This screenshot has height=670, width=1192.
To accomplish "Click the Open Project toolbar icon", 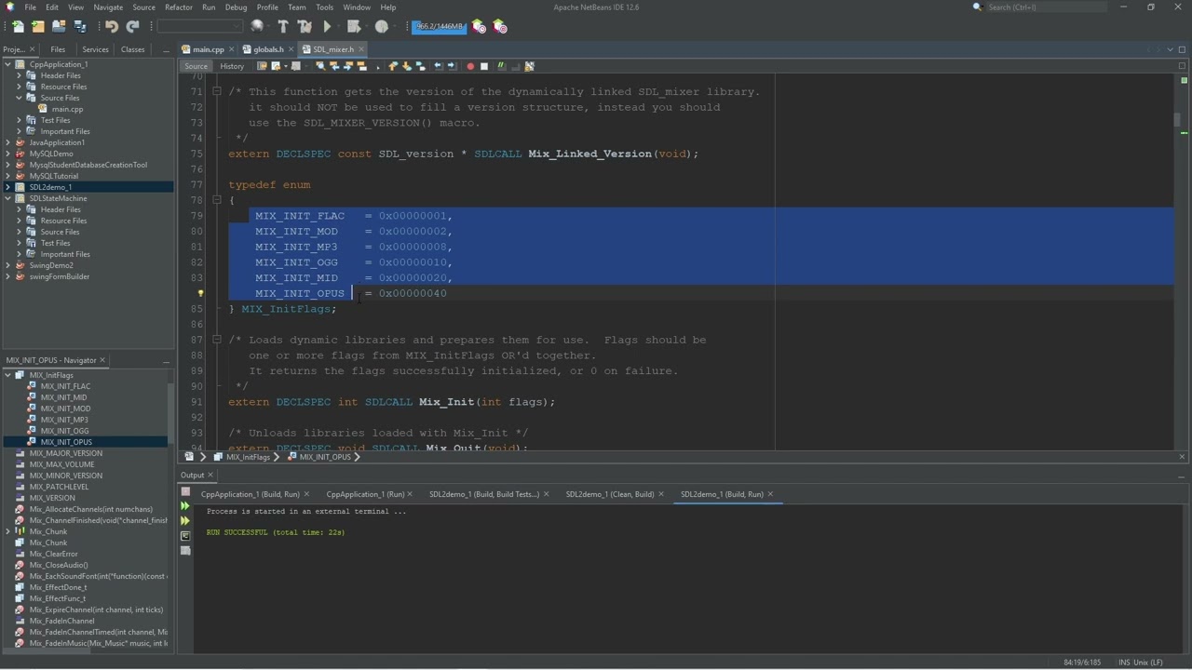I will coord(59,27).
